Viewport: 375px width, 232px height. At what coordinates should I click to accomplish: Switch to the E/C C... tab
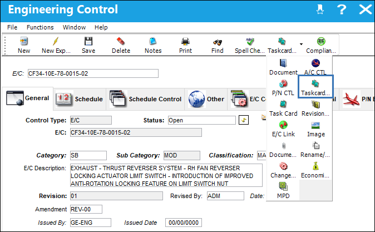[247, 99]
